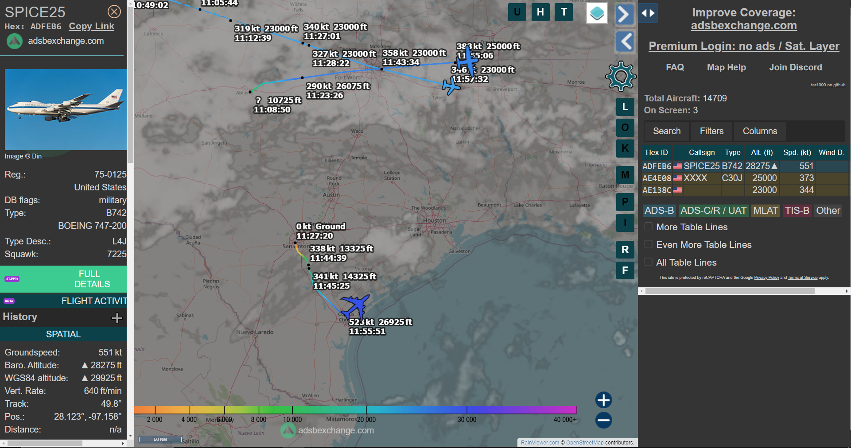Toggle the I map button

pyautogui.click(x=625, y=223)
